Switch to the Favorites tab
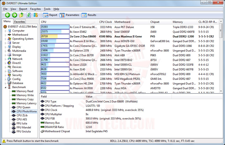Screen dimensions: 225x145 [19, 22]
